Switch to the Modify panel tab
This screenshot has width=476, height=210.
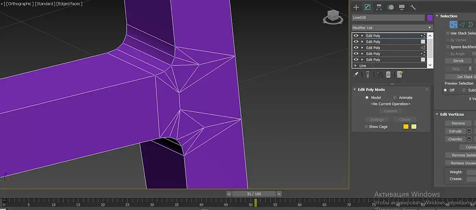(x=367, y=7)
